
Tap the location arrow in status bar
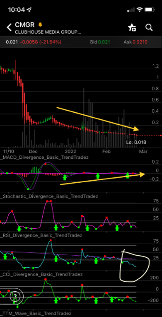29,10
